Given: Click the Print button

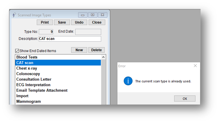Looking at the screenshot, I should 45,22.
